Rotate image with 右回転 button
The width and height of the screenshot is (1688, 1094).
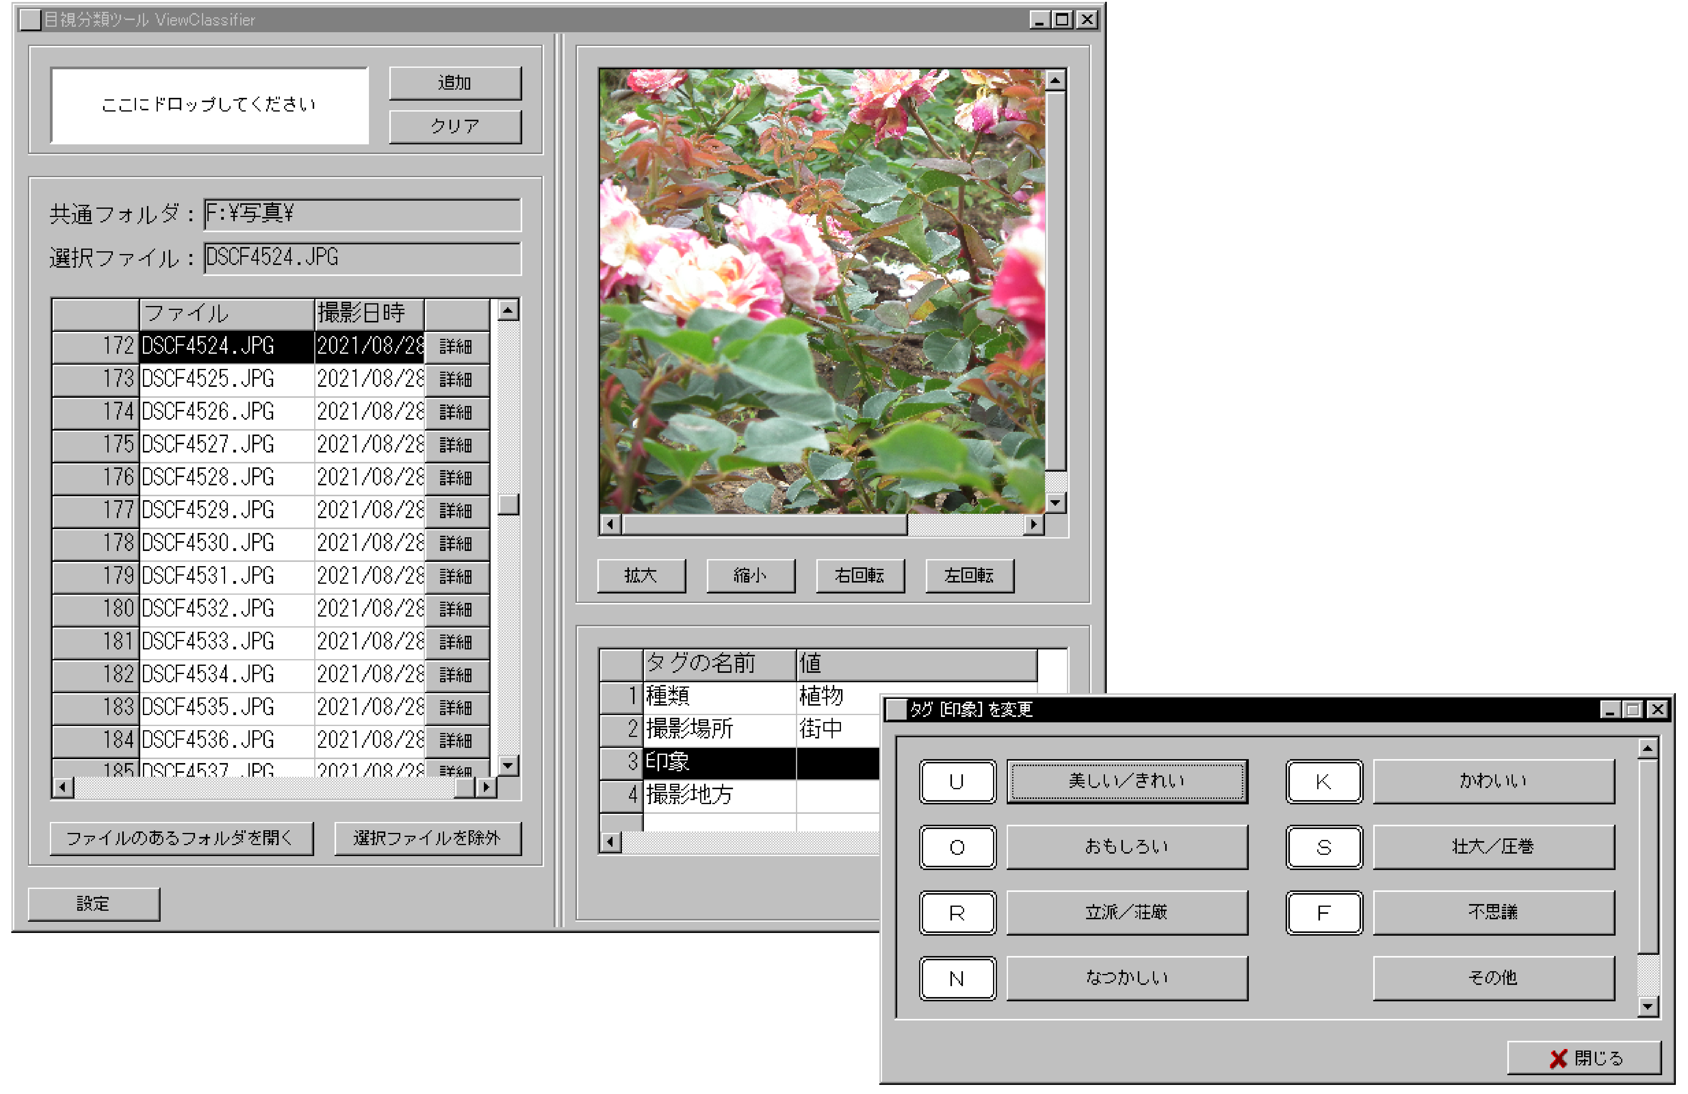(860, 576)
